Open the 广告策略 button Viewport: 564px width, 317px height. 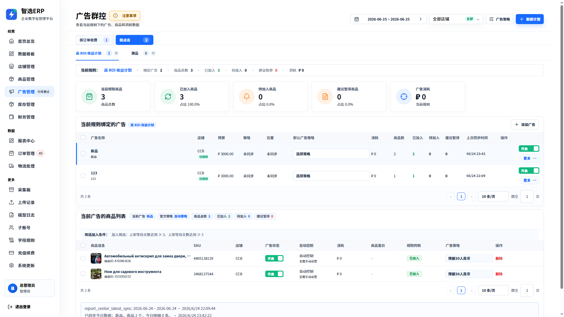(499, 19)
